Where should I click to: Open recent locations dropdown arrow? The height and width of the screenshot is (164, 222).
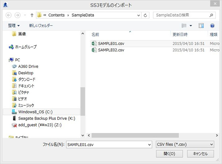25,15
